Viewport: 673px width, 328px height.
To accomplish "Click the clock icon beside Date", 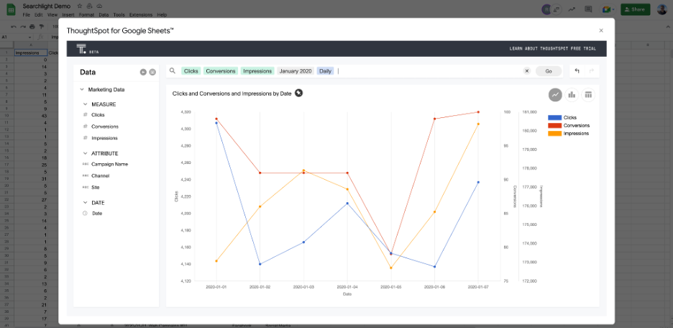I will 85,213.
